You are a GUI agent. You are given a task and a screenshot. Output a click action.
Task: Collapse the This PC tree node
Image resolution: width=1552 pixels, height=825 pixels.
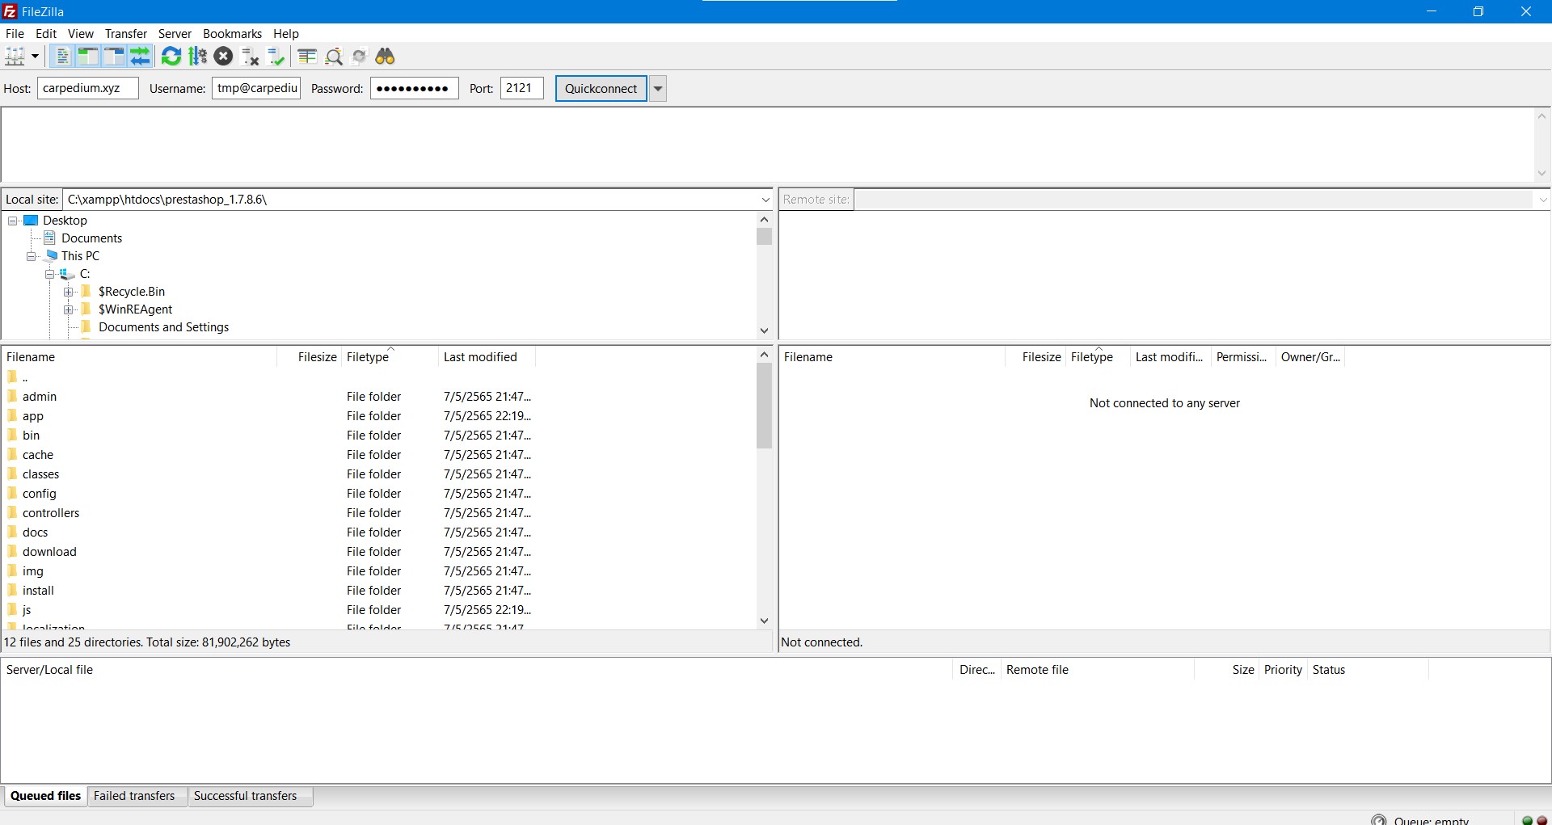(x=32, y=256)
